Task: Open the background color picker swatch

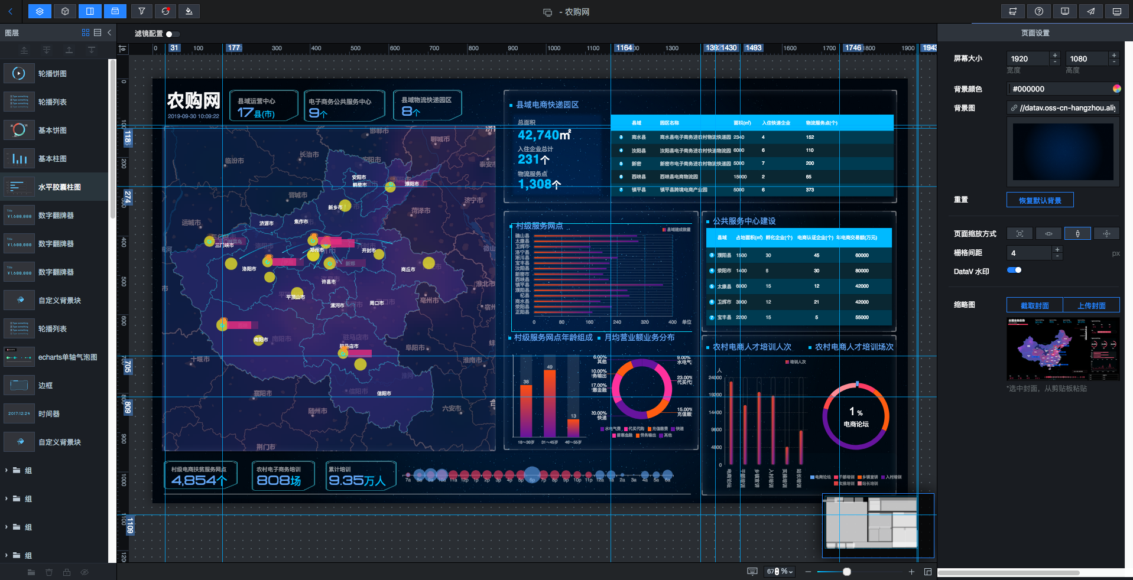Action: click(x=1116, y=89)
